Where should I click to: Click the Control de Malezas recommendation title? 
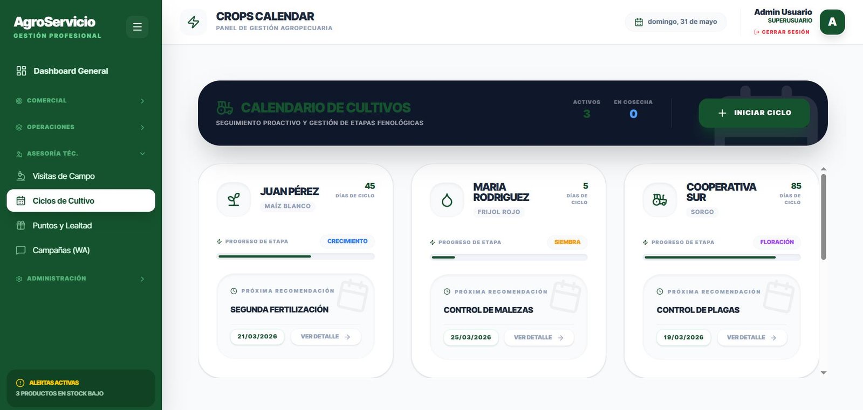488,310
